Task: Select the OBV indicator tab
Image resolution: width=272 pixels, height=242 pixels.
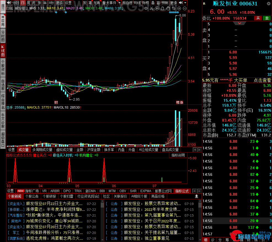Action: 123,191
